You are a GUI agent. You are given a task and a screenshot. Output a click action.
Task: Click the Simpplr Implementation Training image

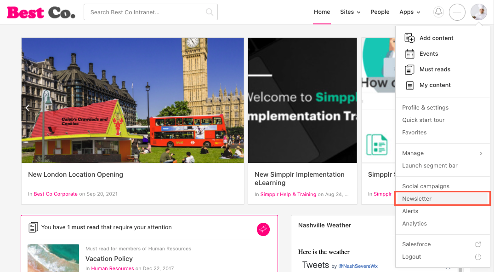[302, 100]
